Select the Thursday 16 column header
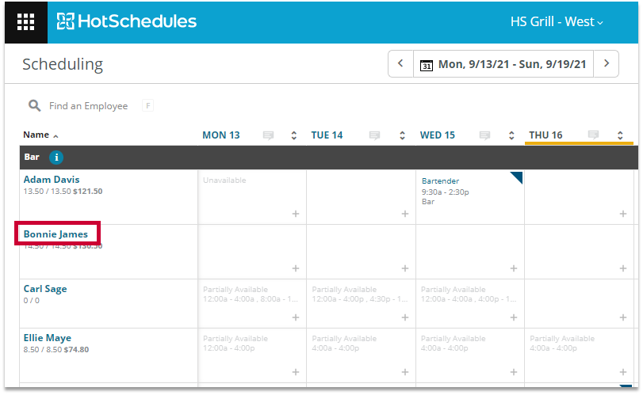This screenshot has width=643, height=395. coord(545,135)
